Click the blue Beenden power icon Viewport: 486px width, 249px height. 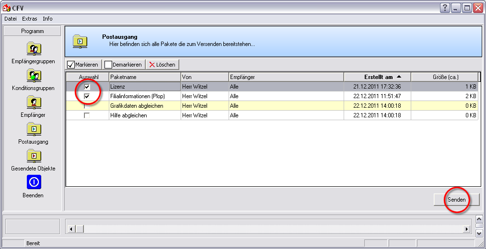pyautogui.click(x=34, y=182)
